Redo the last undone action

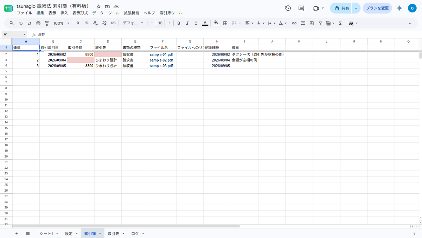[29, 23]
